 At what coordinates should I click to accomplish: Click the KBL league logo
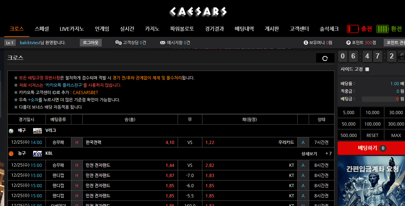(x=37, y=153)
